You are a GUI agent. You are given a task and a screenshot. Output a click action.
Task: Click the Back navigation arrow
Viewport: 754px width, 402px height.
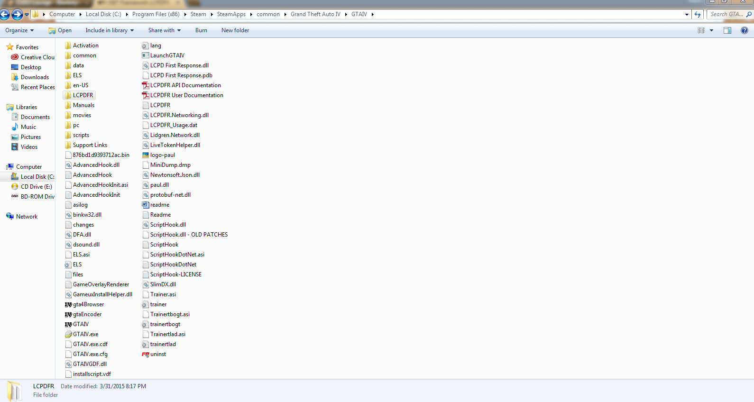tap(5, 15)
